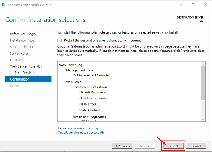Image resolution: width=212 pixels, height=152 pixels.
Task: Click the Install button
Action: coord(173,146)
